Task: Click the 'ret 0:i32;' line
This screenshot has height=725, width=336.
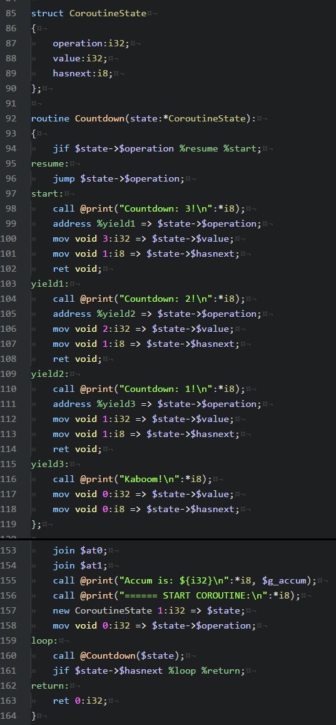Action: tap(80, 701)
